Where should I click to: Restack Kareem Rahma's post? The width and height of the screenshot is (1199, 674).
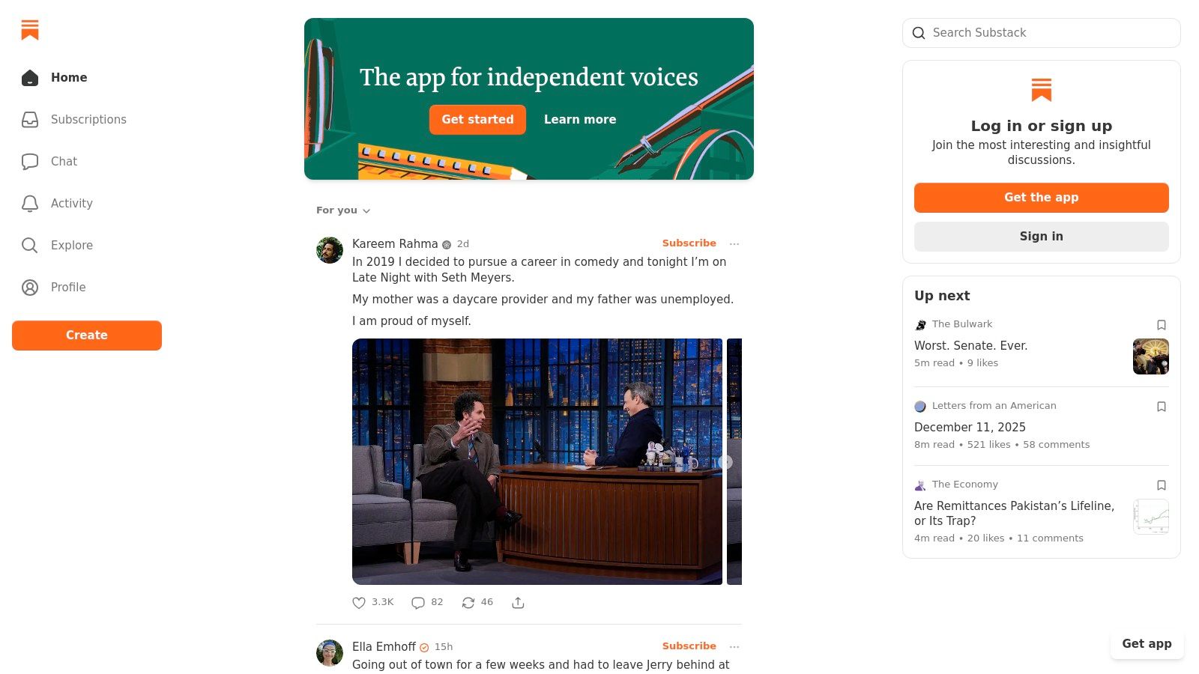pyautogui.click(x=468, y=603)
